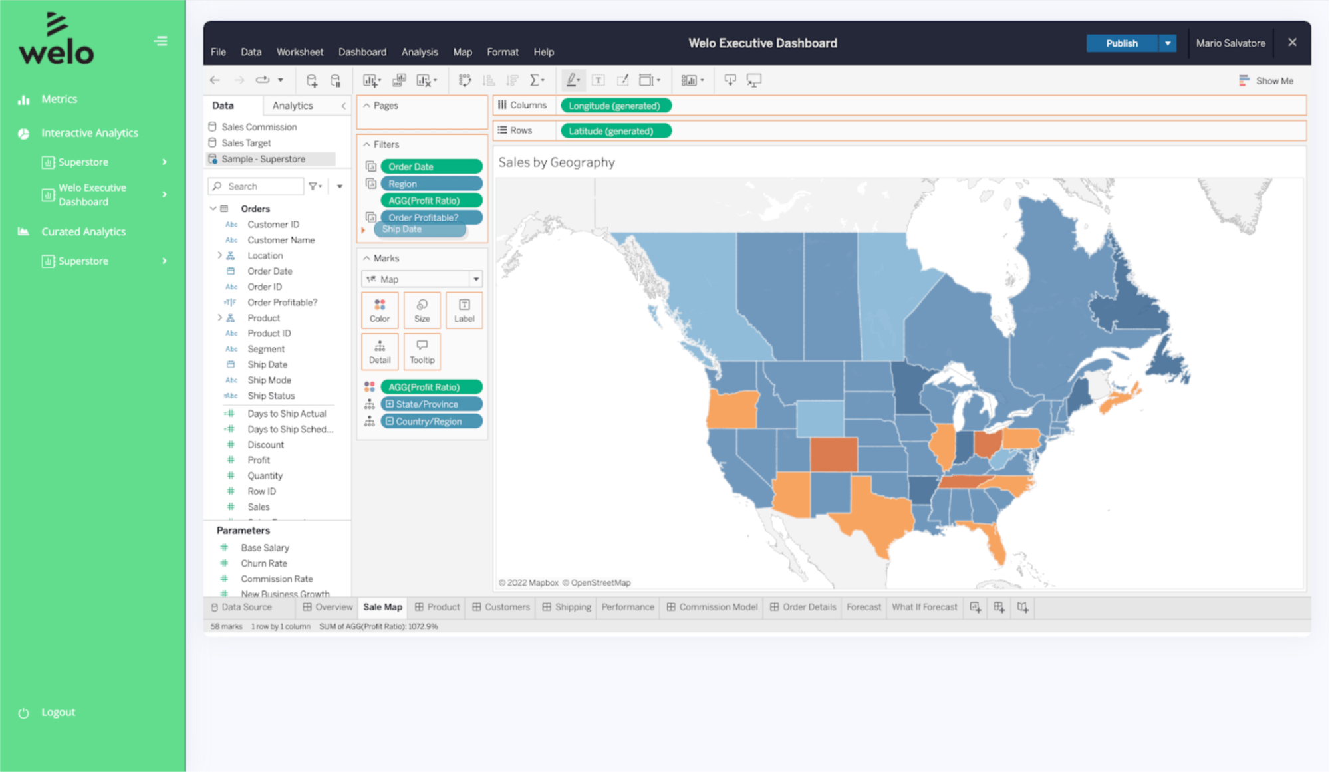Viewport: 1330px width, 772px height.
Task: Open the Map mark type dropdown
Action: click(475, 279)
